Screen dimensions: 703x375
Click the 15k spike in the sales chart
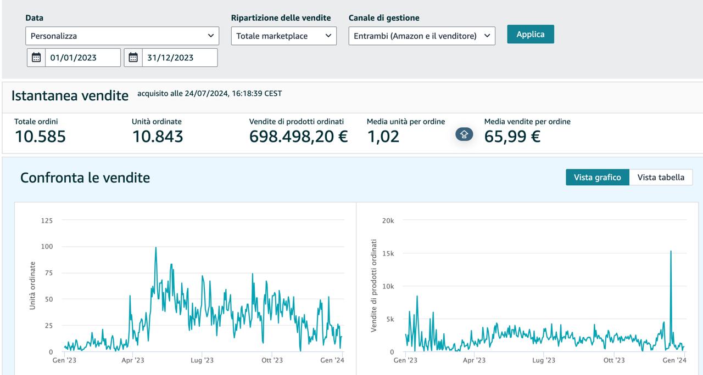[x=671, y=251]
